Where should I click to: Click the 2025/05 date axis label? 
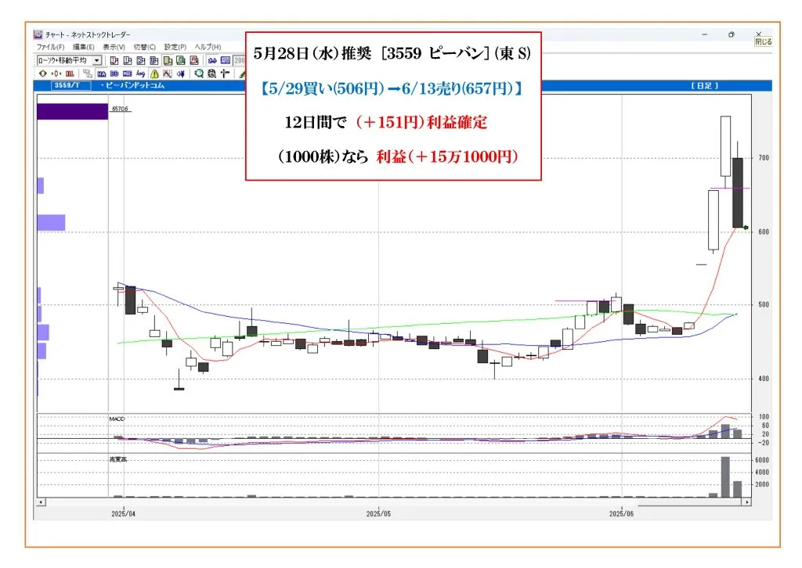378,514
